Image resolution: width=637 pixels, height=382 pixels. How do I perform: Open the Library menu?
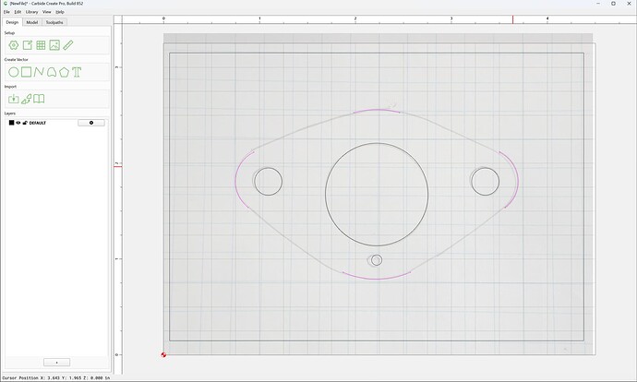click(x=31, y=12)
